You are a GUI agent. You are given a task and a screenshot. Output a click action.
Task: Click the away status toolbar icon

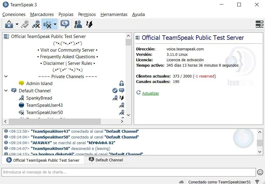coord(9,24)
